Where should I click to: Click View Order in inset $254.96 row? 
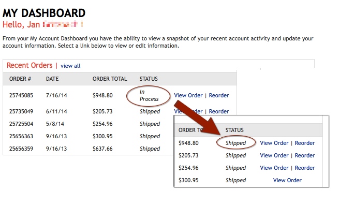[274, 168]
